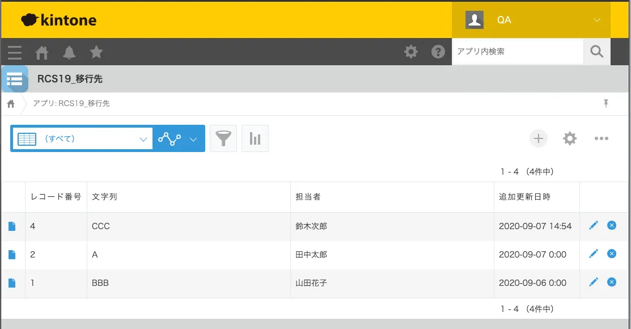This screenshot has width=631, height=329.
Task: Open the three-dots options menu
Action: tap(602, 138)
